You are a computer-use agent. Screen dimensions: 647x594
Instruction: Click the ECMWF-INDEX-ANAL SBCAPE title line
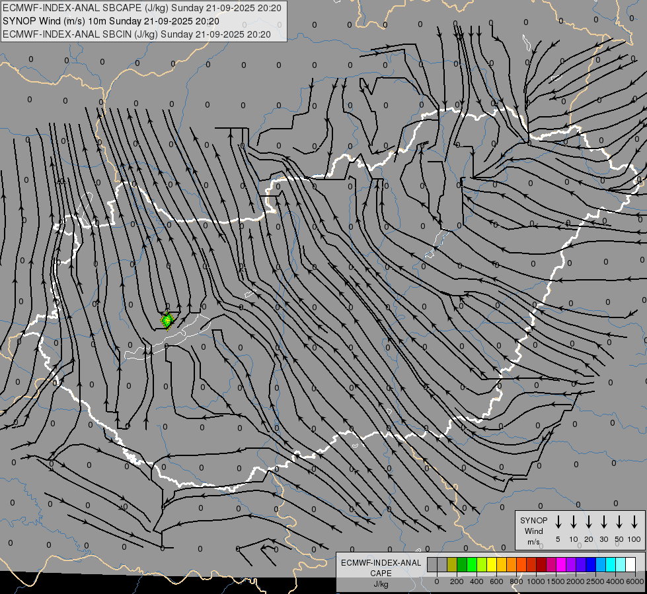click(142, 8)
